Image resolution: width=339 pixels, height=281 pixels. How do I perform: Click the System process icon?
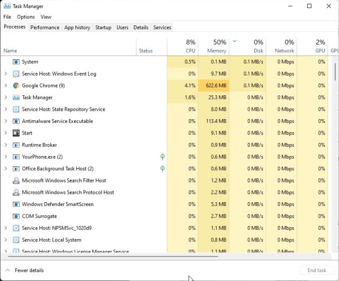point(16,62)
